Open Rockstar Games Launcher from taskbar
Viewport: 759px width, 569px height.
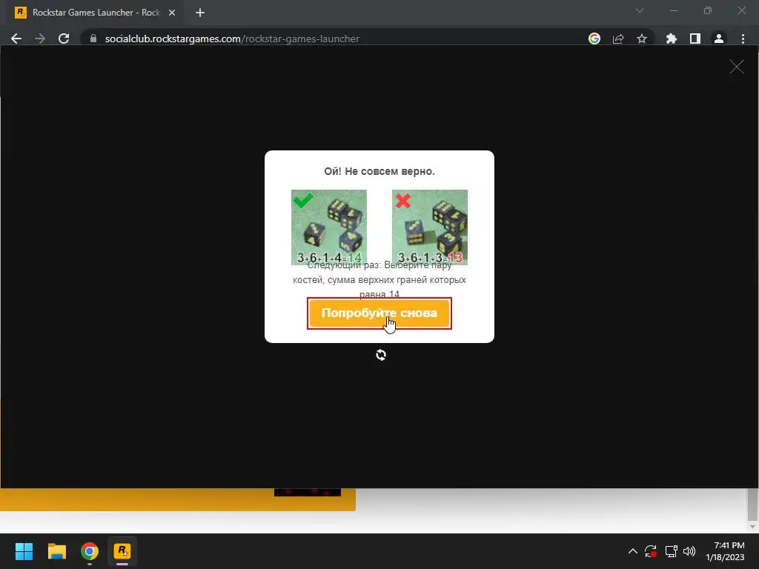[x=122, y=551]
